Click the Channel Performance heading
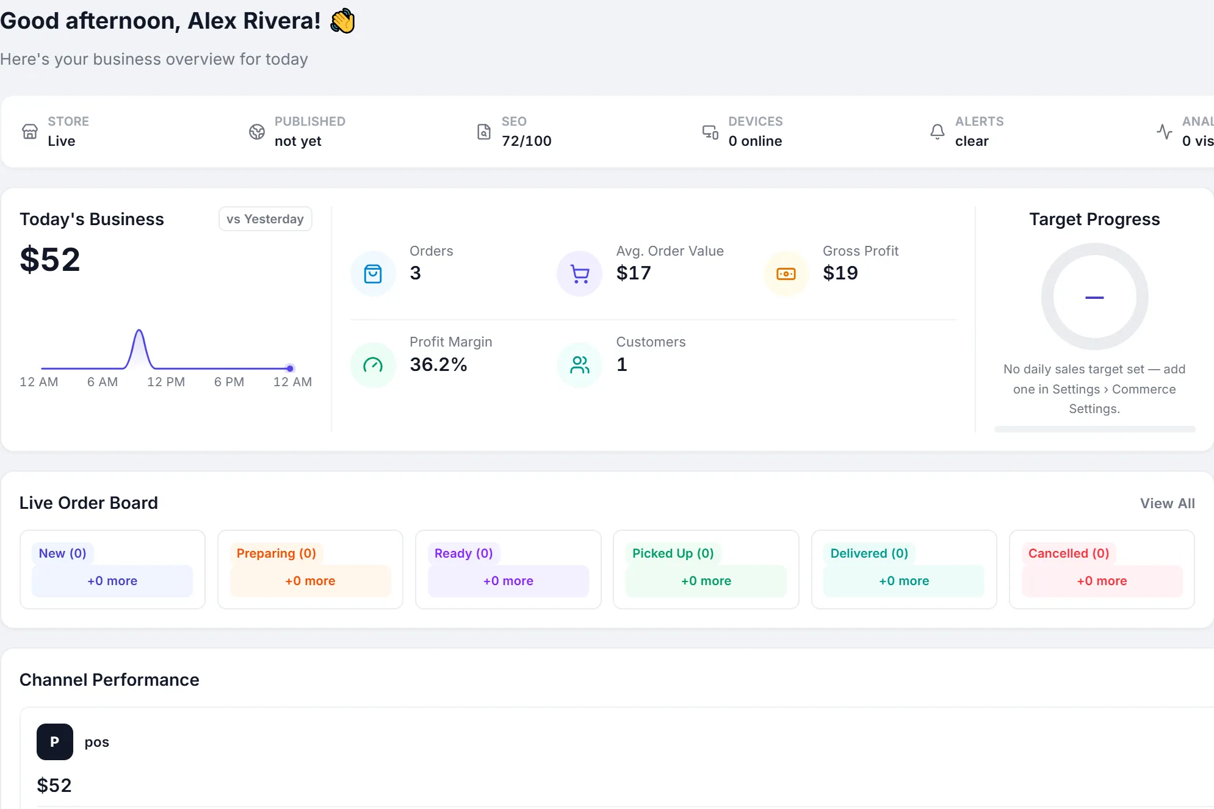Image resolution: width=1214 pixels, height=809 pixels. [x=109, y=680]
